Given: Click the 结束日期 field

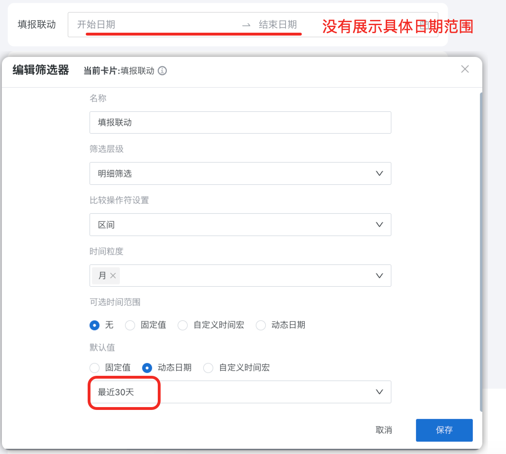Looking at the screenshot, I should [x=278, y=25].
